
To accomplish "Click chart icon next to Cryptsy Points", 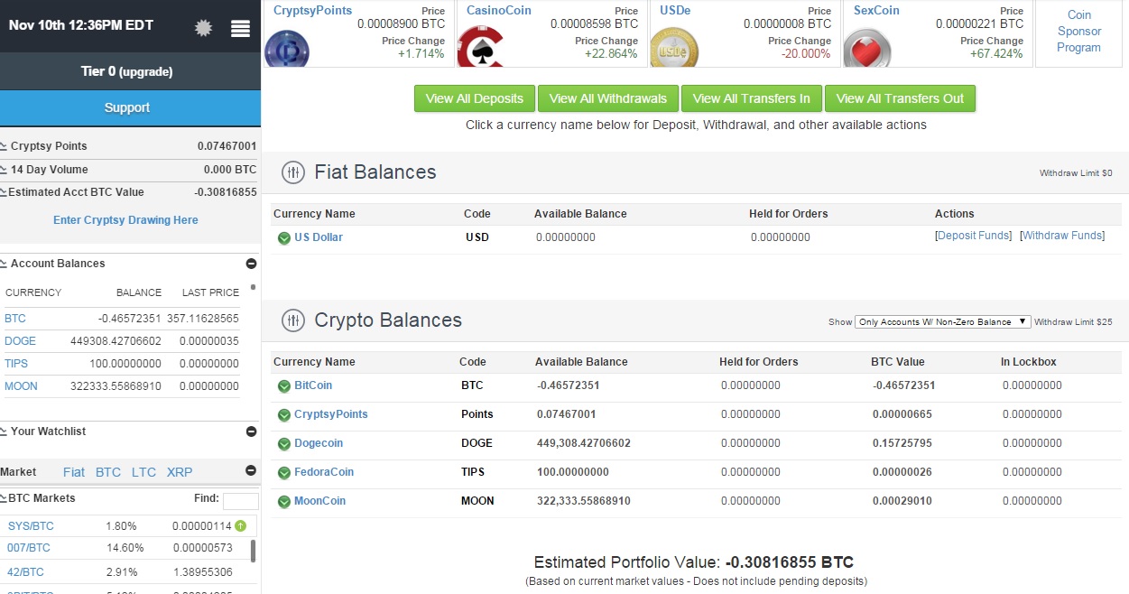I will [x=4, y=146].
